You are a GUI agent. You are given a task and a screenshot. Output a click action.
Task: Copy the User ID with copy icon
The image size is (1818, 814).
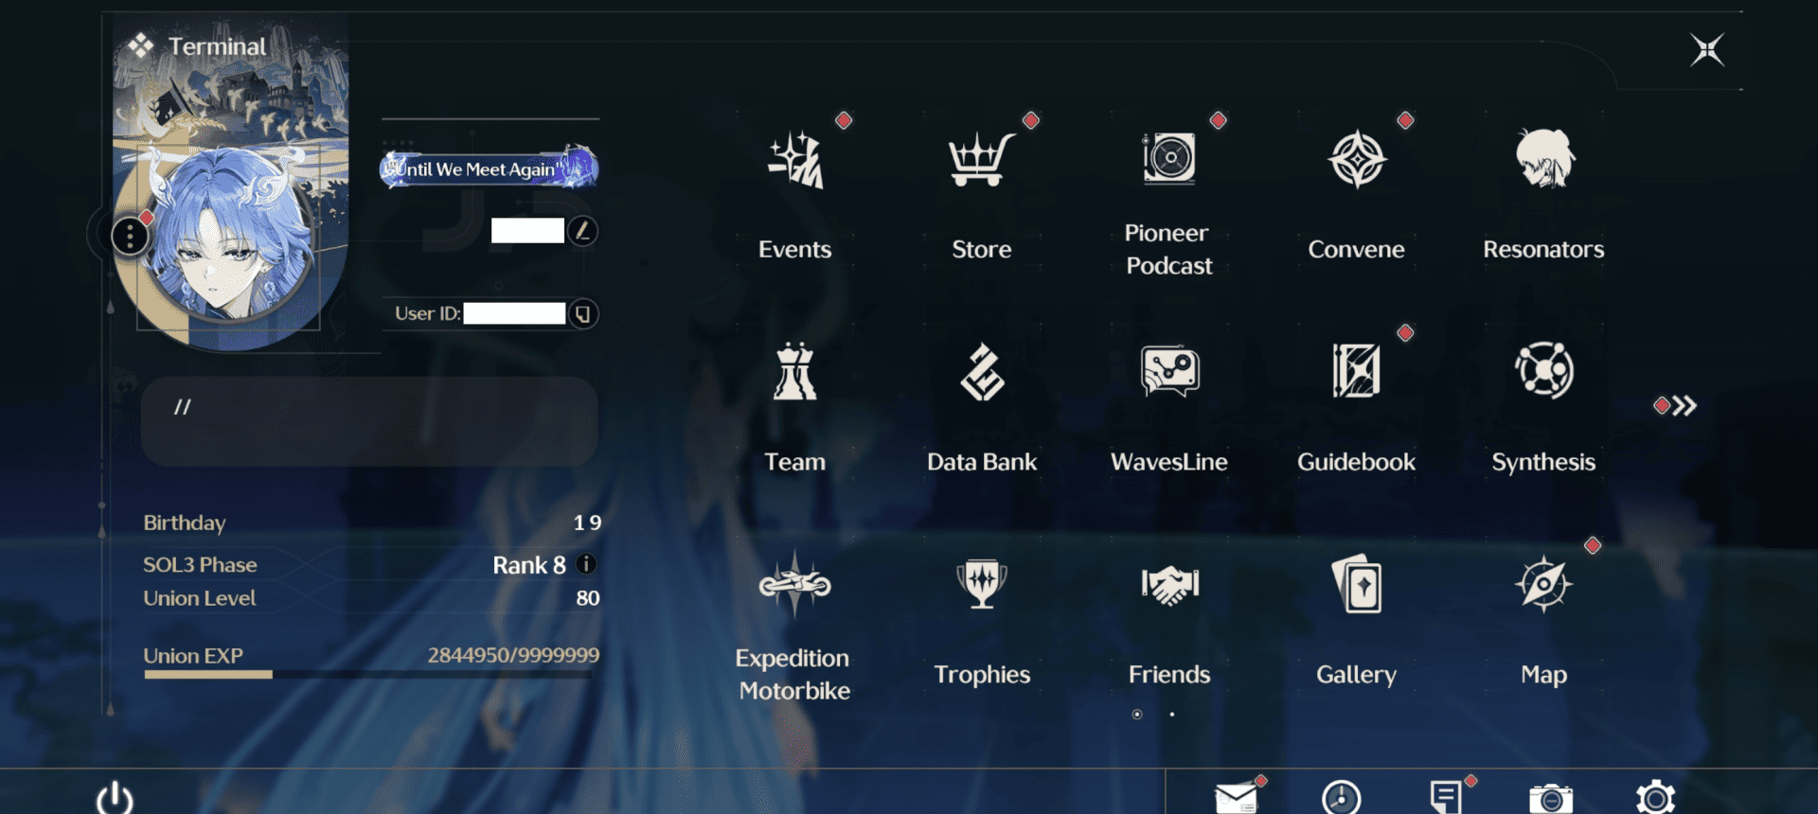(583, 313)
